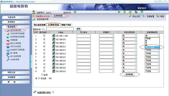Click the green back arrow icon
The height and width of the screenshot is (96, 169).
(x=119, y=12)
